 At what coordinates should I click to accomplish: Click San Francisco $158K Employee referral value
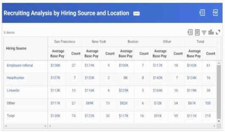pos(55,66)
